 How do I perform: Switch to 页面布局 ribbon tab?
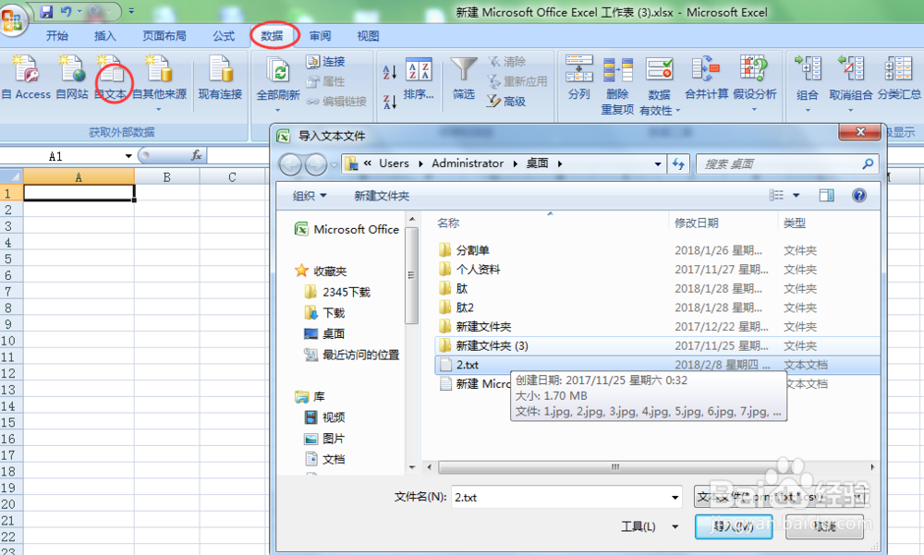pyautogui.click(x=164, y=36)
